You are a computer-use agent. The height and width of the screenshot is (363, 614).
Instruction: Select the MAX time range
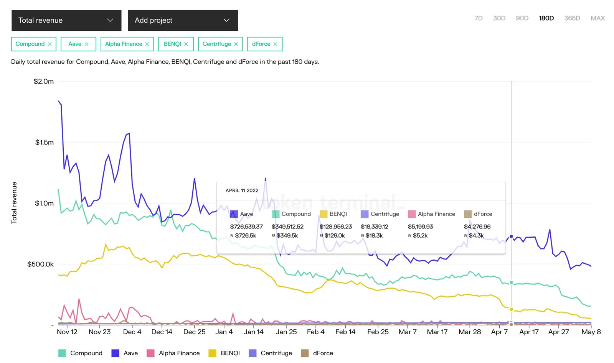[x=598, y=18]
